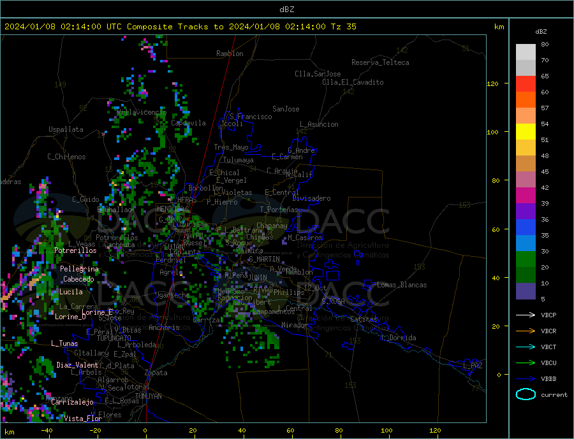Click the Reserva_Telteca label
The height and width of the screenshot is (439, 574).
[x=380, y=62]
